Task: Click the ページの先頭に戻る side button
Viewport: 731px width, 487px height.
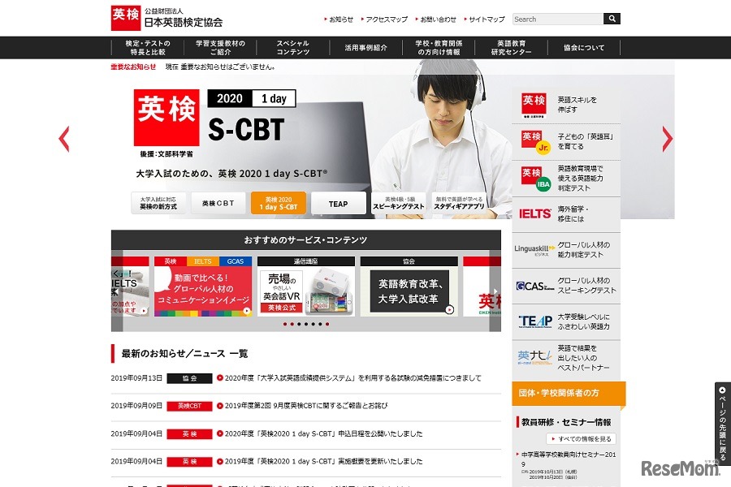Action: click(723, 424)
